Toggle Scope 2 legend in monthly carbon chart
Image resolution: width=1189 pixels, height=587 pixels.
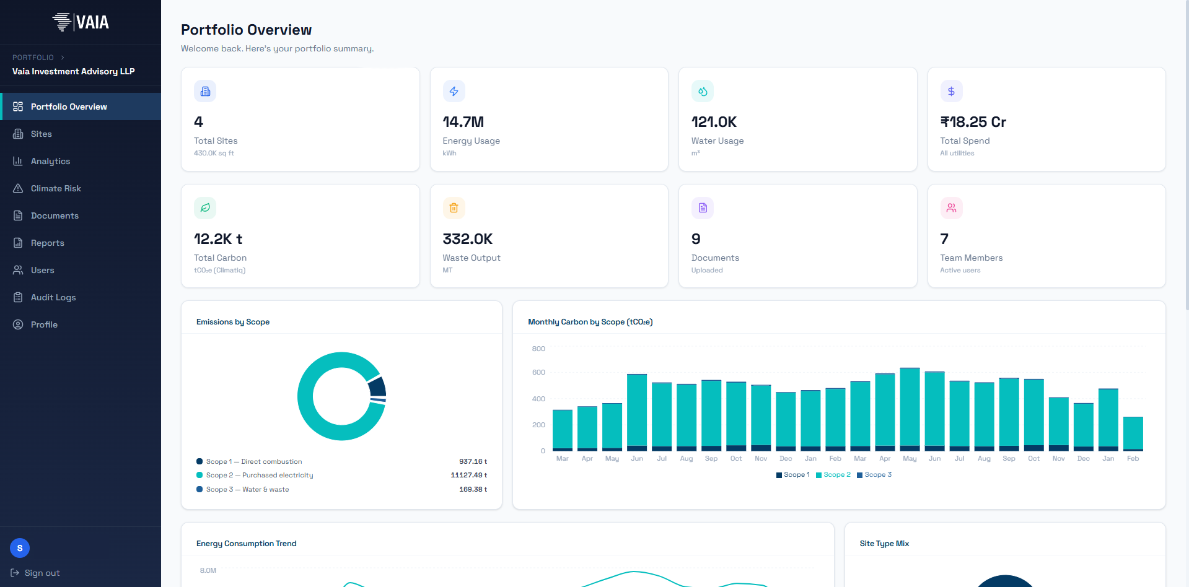[x=833, y=475]
